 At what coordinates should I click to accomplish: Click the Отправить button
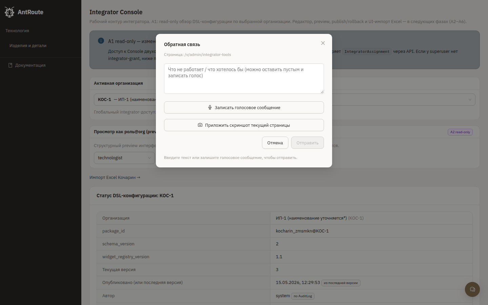click(307, 143)
